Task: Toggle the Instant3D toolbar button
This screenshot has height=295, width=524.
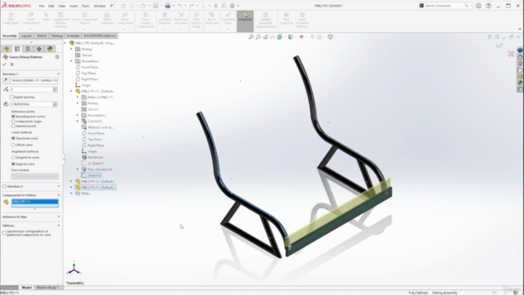Action: coord(245,21)
